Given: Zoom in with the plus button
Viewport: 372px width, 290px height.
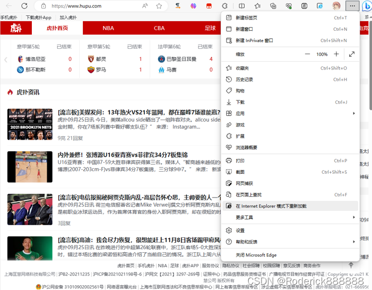Looking at the screenshot, I should point(336,54).
